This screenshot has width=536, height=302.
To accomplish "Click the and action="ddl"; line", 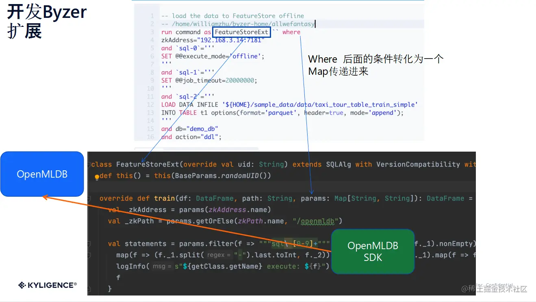I will pos(191,137).
